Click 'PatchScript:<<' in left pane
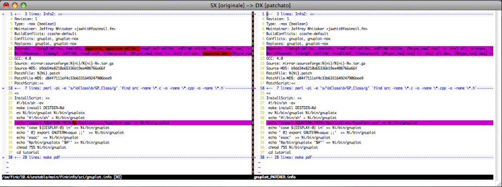Screen dimensions: 502x187 coord(29,83)
